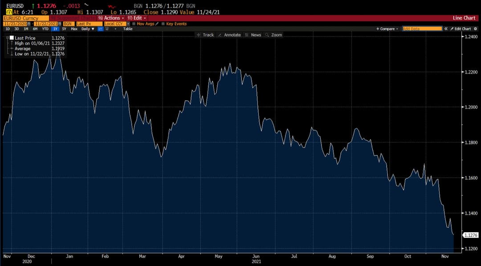The image size is (481, 266).
Task: Click the EURUSD Curncy security field
Action: point(26,18)
